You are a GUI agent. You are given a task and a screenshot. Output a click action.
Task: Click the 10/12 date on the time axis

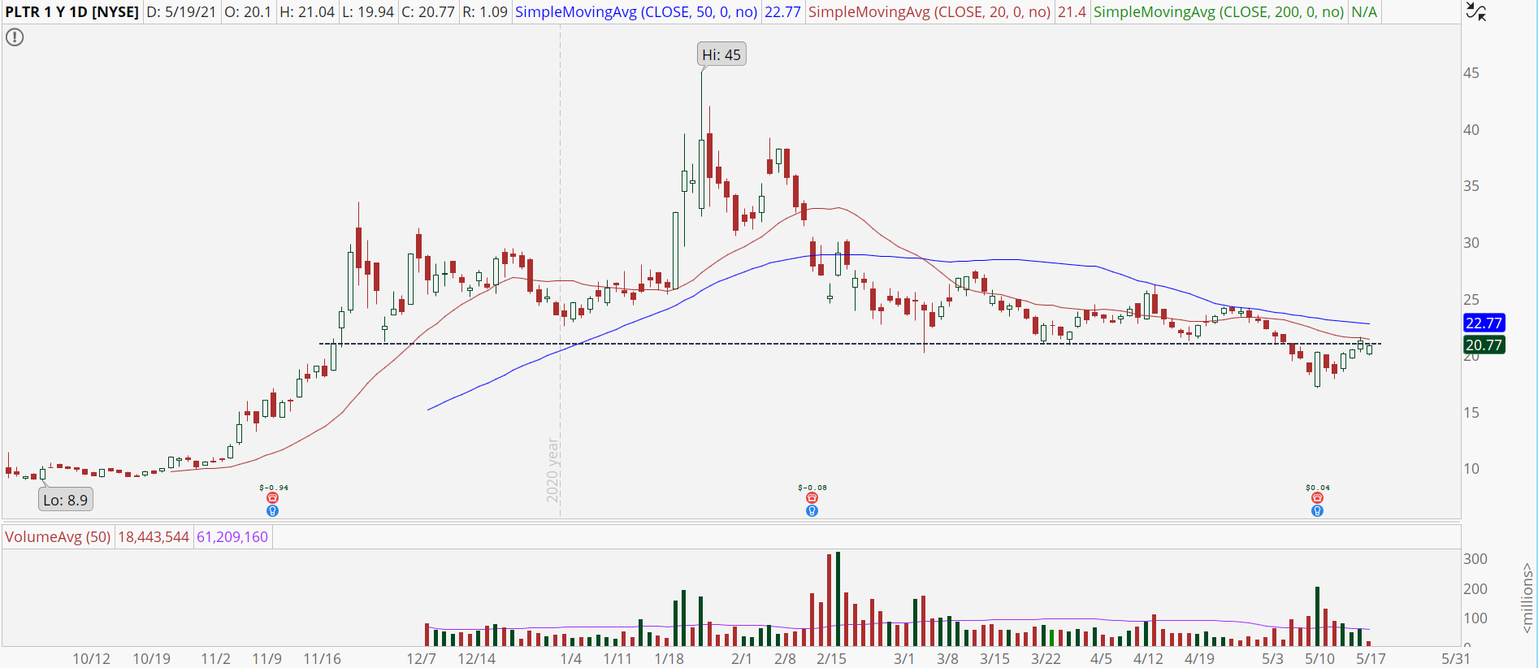coord(92,658)
